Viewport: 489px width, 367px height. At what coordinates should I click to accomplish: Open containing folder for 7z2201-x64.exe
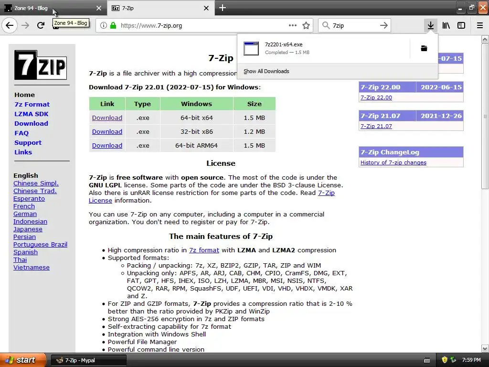pyautogui.click(x=424, y=48)
